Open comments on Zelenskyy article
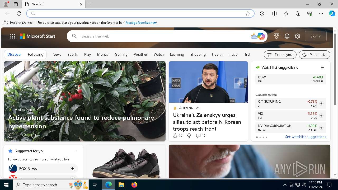Screen dimensions: 338x190 click(201, 136)
